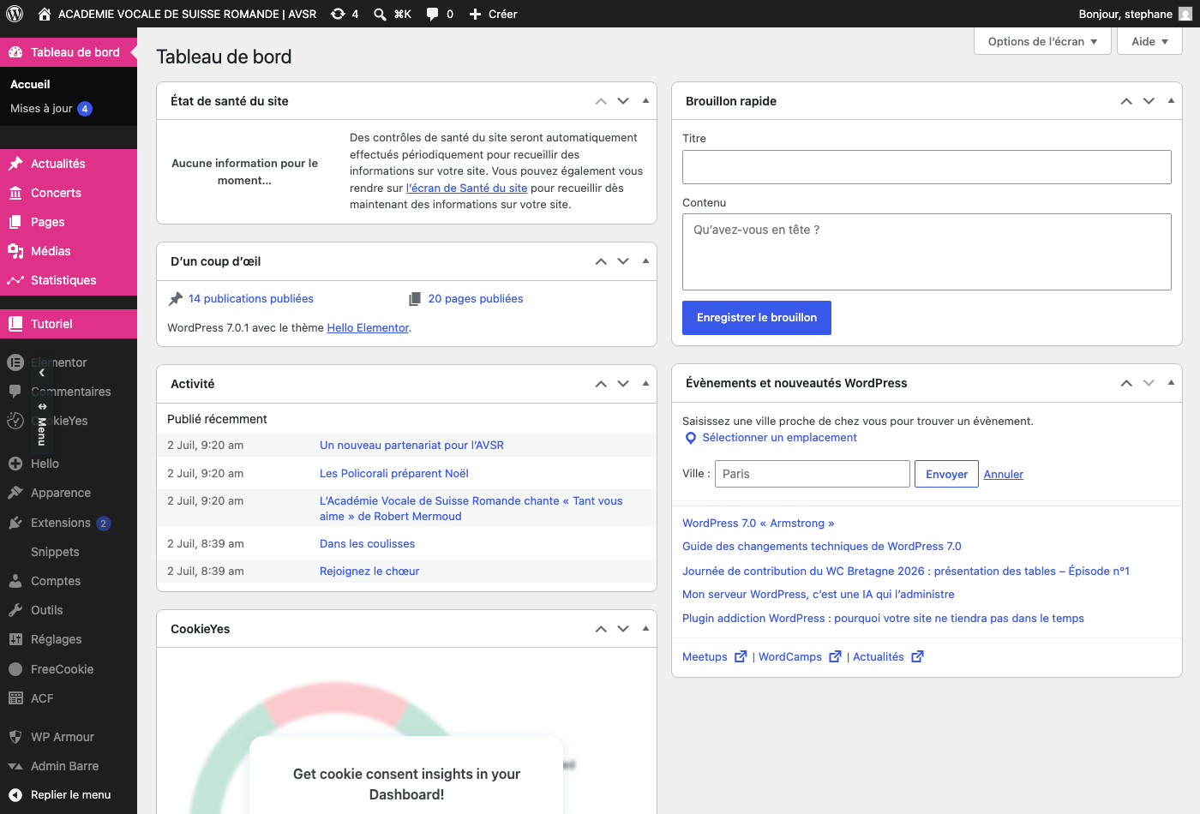Open the comments bubble icon showing 0
This screenshot has width=1200, height=814.
[433, 14]
